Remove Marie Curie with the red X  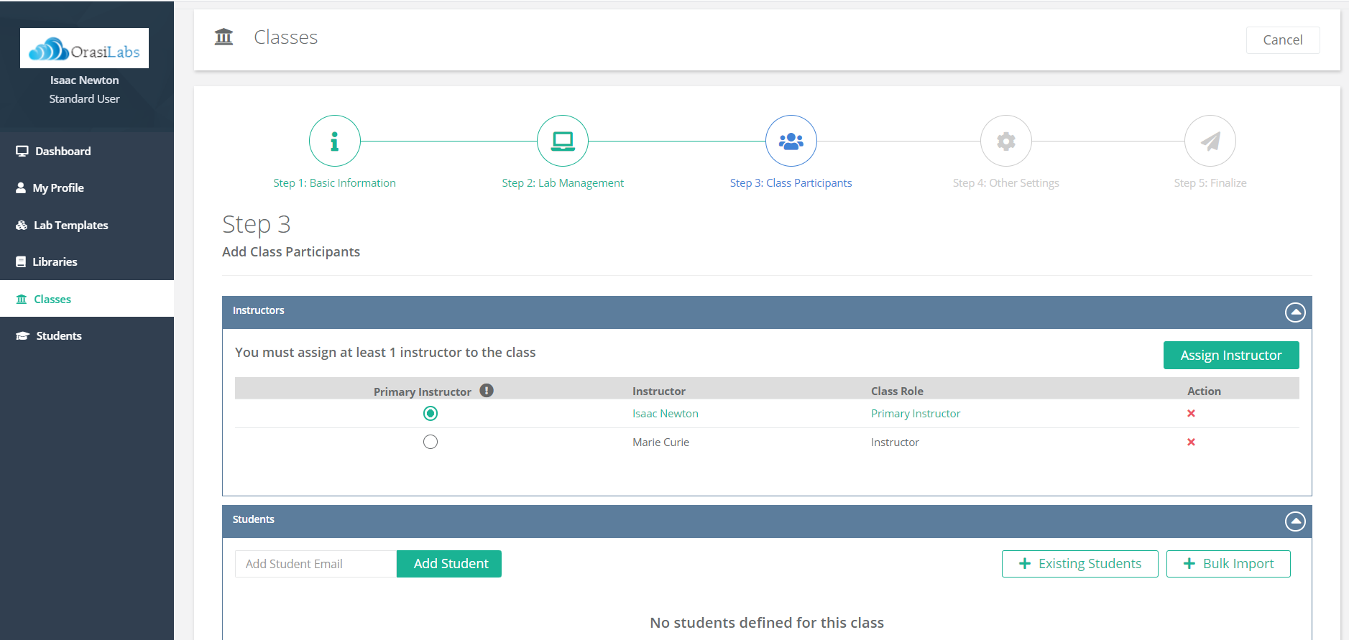click(x=1191, y=442)
